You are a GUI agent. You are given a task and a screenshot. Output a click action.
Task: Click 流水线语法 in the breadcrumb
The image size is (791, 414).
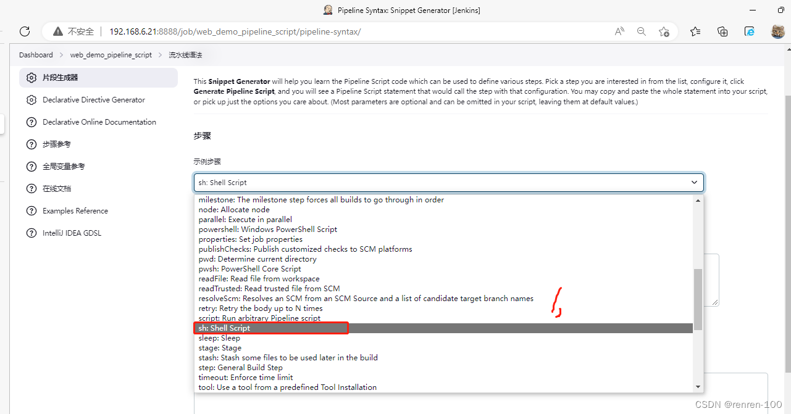pos(185,55)
